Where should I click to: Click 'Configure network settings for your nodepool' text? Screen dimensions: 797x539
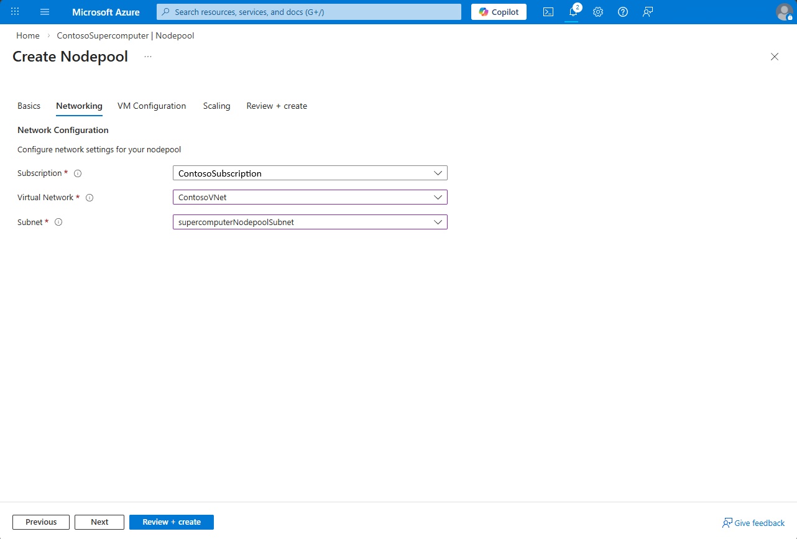pyautogui.click(x=99, y=149)
